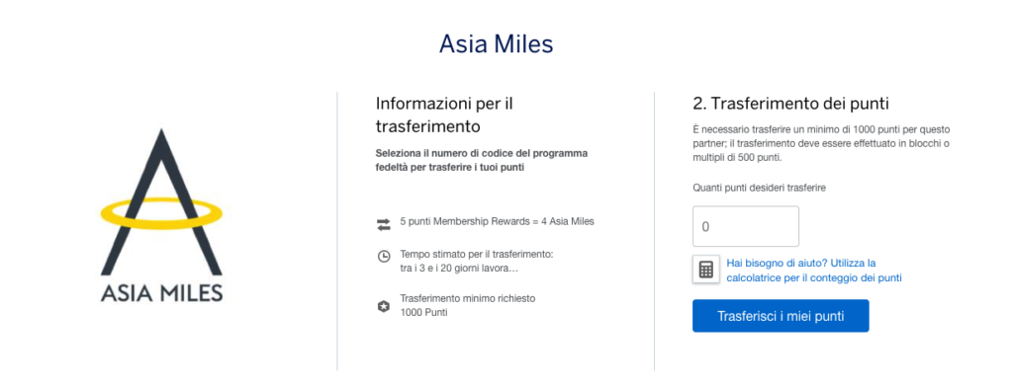Viewport: 1013px width, 388px height.
Task: Click the Asia Miles logo image
Action: tap(161, 215)
